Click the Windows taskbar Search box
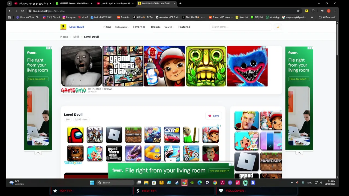This screenshot has height=196, width=349. (116, 183)
